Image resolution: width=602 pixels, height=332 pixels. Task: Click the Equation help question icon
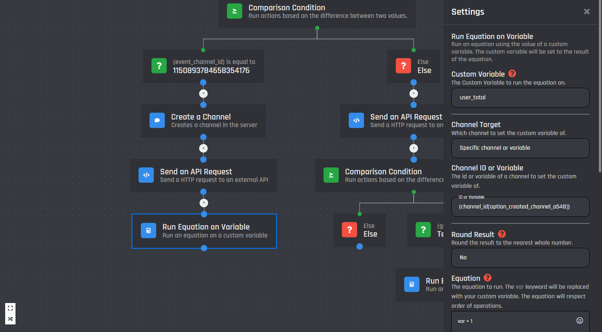click(x=488, y=278)
